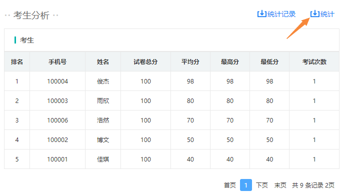345x193 pixels.
Task: Click the 最低分 column header
Action: tap(269, 62)
